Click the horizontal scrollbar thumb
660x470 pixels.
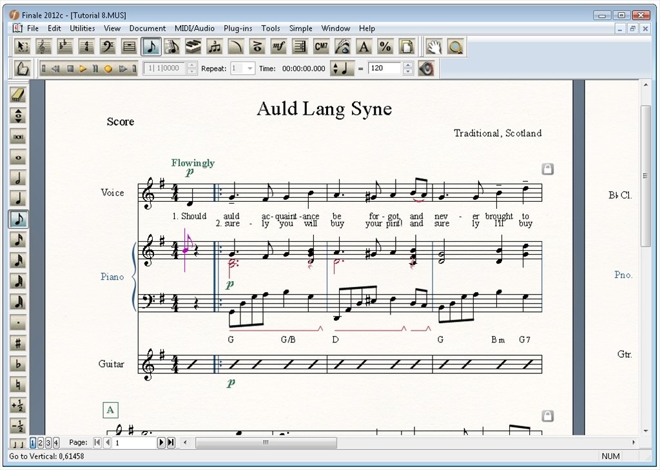(x=266, y=442)
